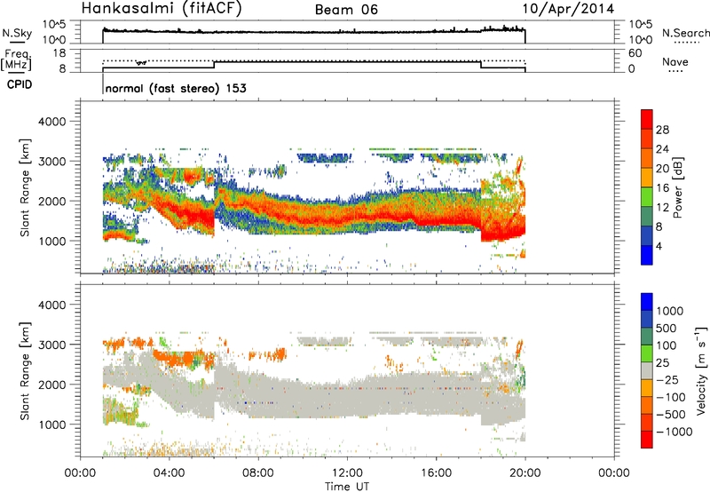Click the '18' frequency axis value
The image size is (710, 492).
pos(59,53)
